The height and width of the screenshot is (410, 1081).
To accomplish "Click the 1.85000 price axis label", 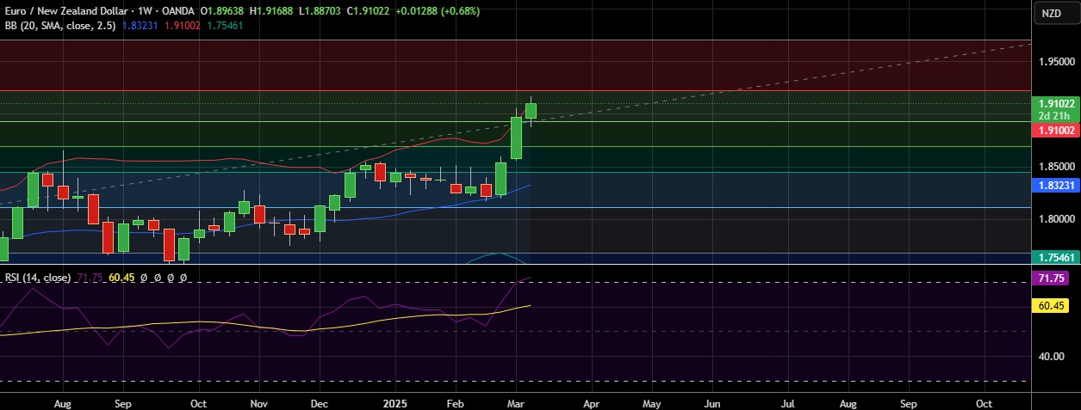I will tap(1057, 167).
